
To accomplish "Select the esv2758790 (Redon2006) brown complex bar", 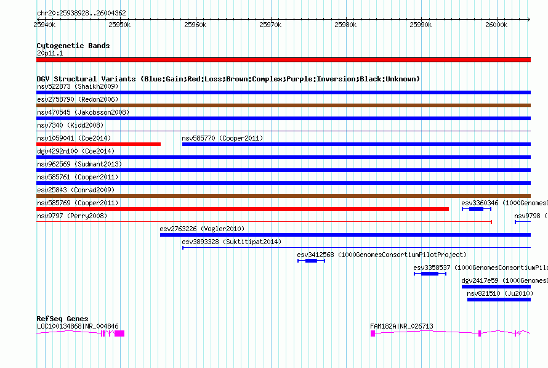I will click(283, 105).
